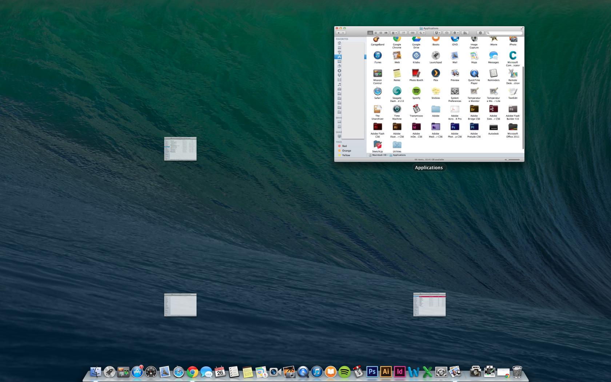Select the plain blue Adobe folder
Viewport: 611px width, 382px height.
pos(436,109)
